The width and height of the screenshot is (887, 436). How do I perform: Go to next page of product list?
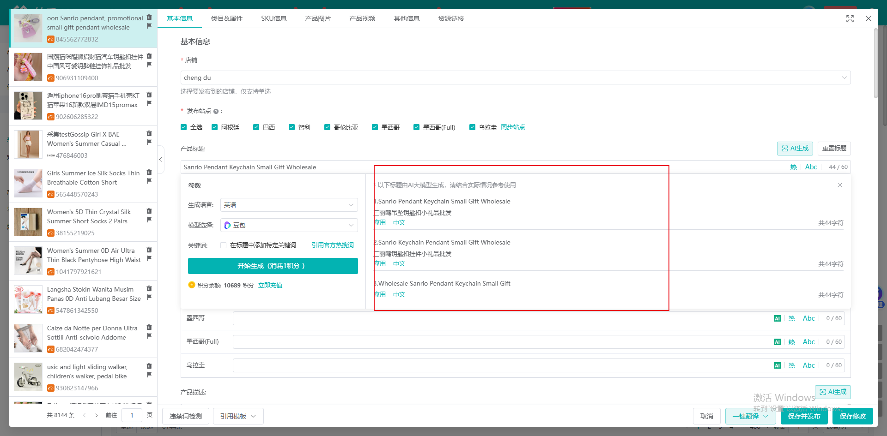(97, 415)
